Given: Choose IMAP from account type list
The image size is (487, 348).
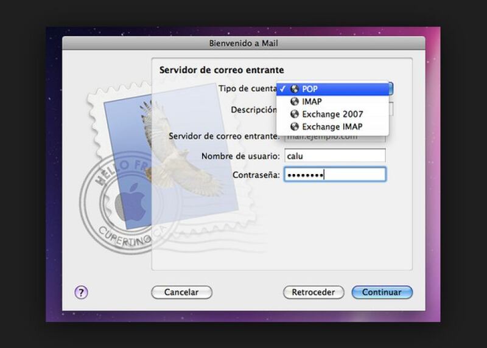Looking at the screenshot, I should point(332,102).
